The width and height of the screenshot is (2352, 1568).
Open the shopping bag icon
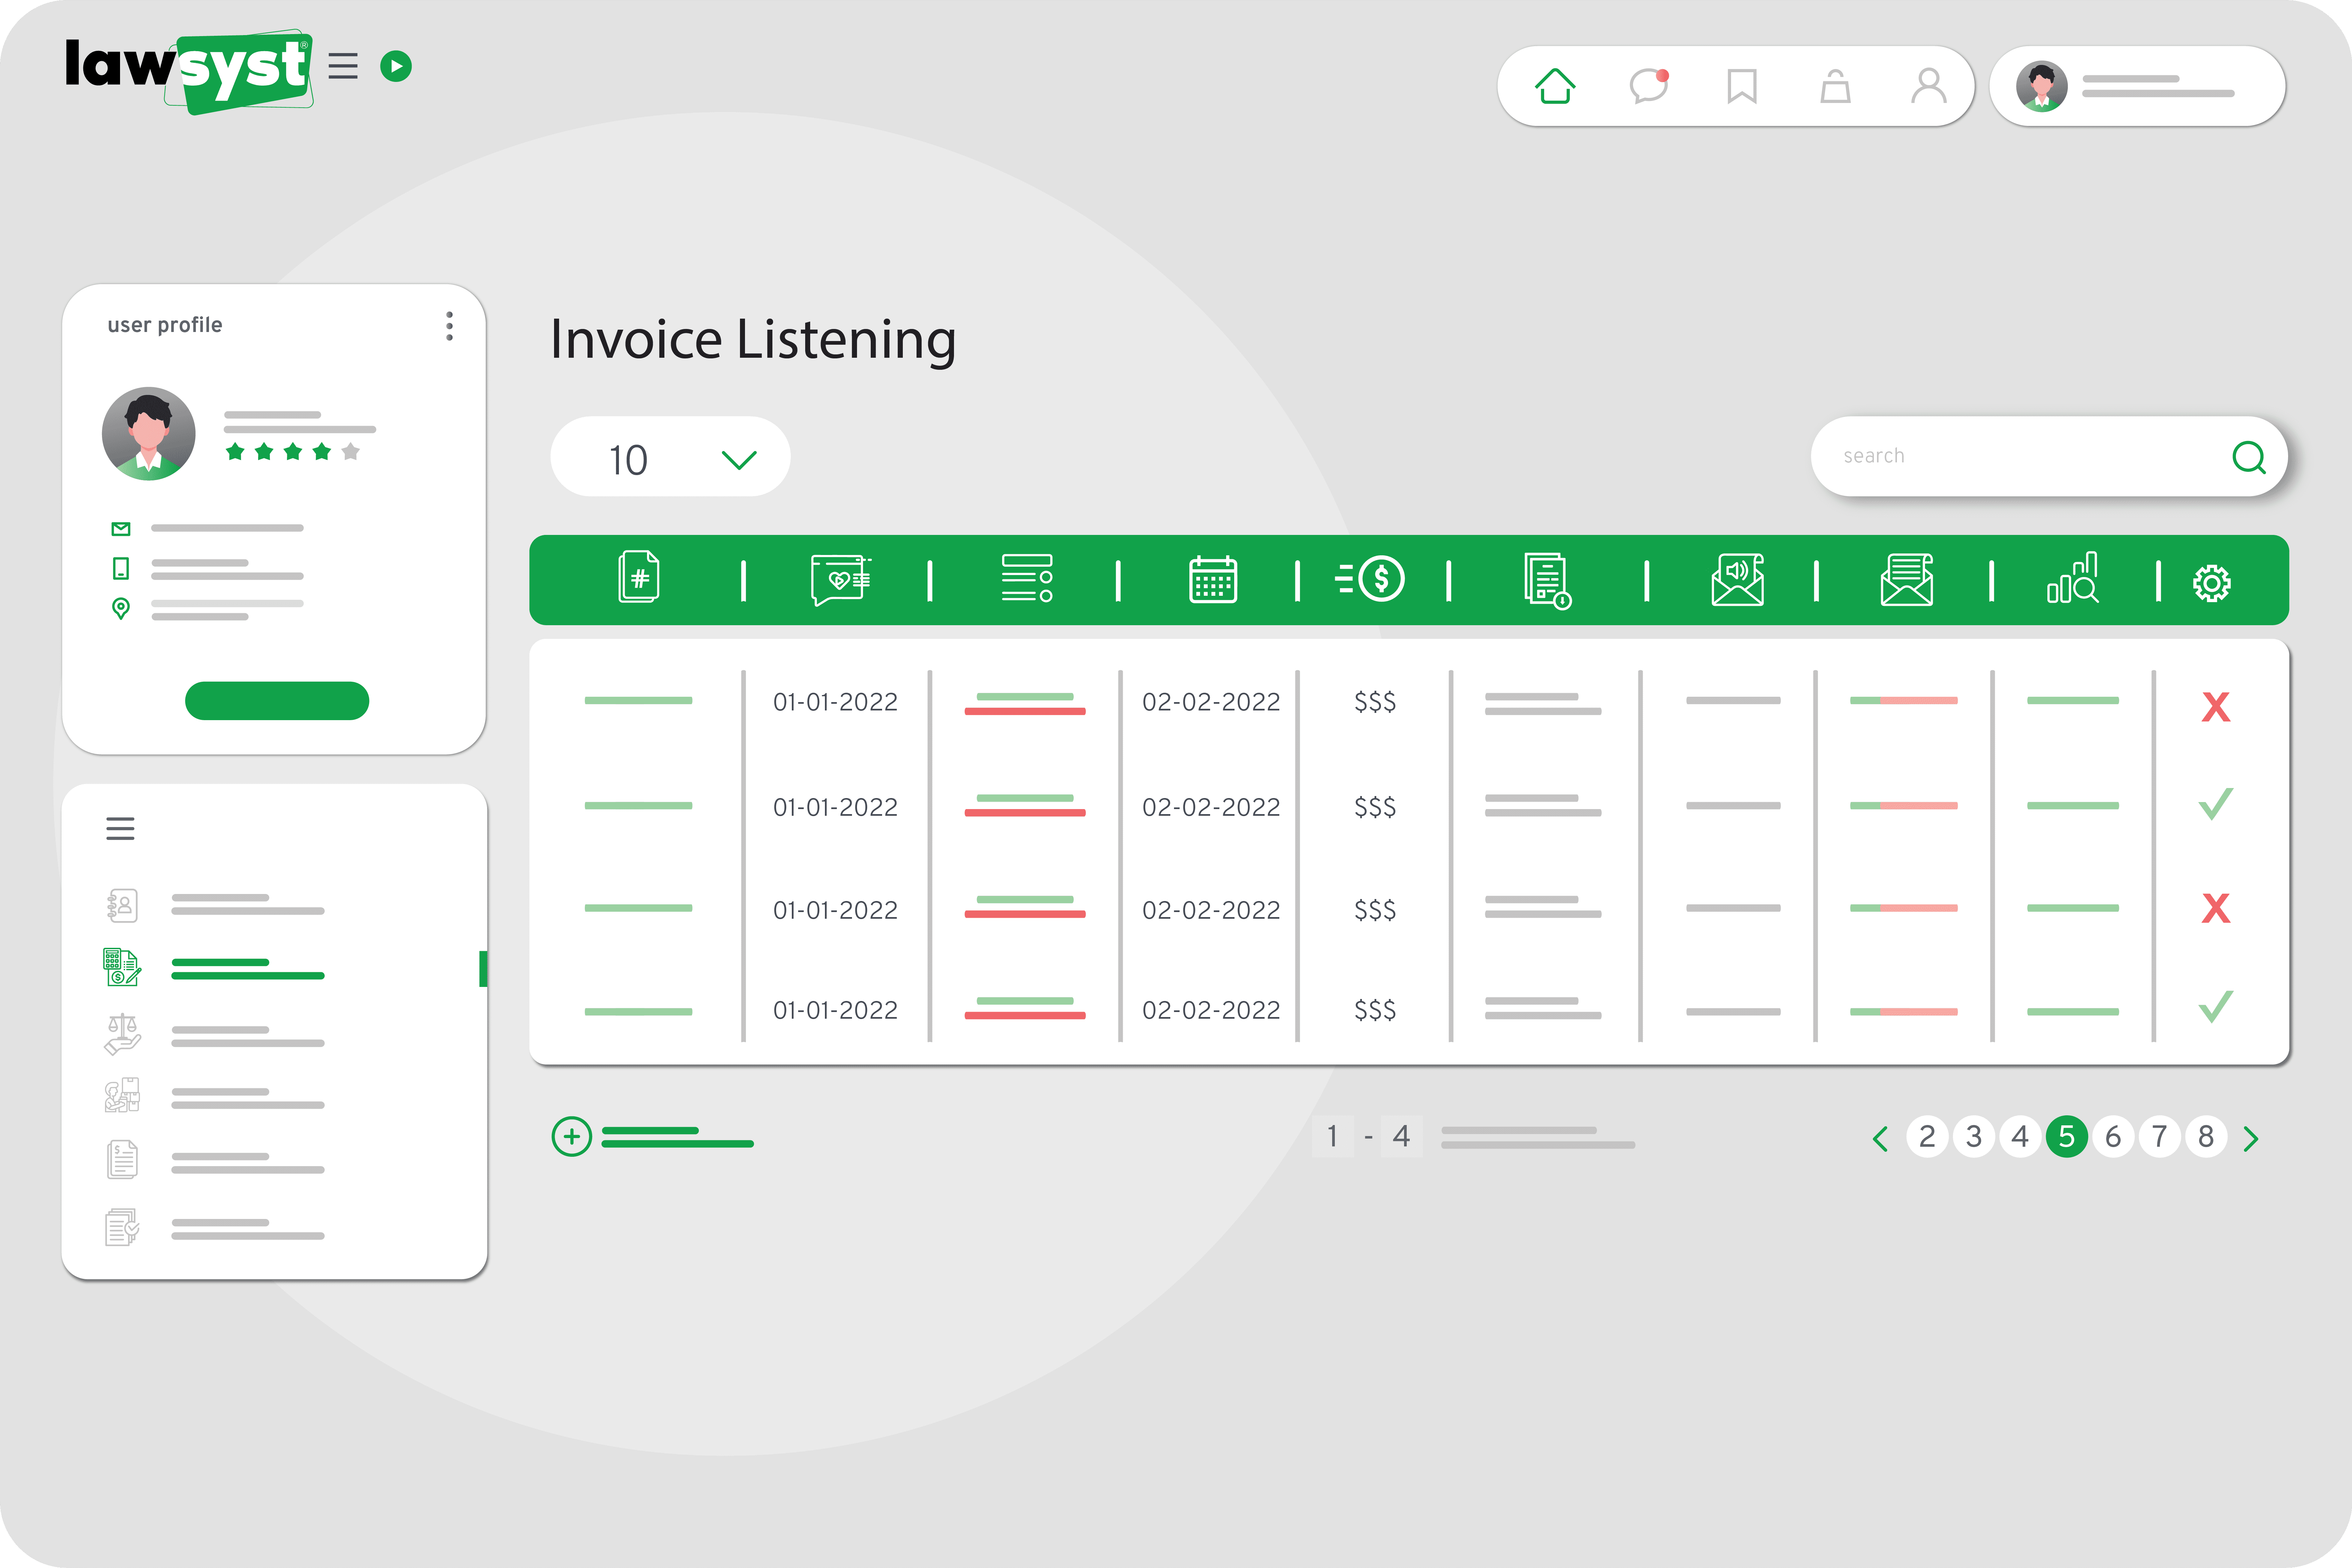[x=1835, y=86]
